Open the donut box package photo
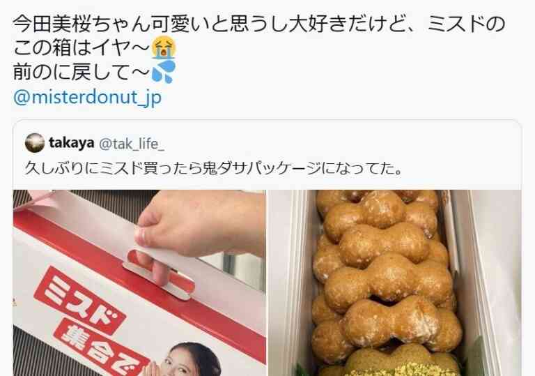Image resolution: width=535 pixels, height=376 pixels. 139,283
